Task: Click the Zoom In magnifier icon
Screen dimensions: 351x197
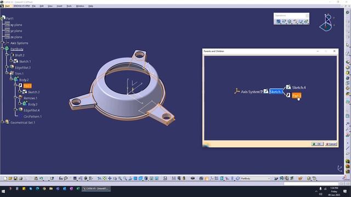Action: click(120, 178)
